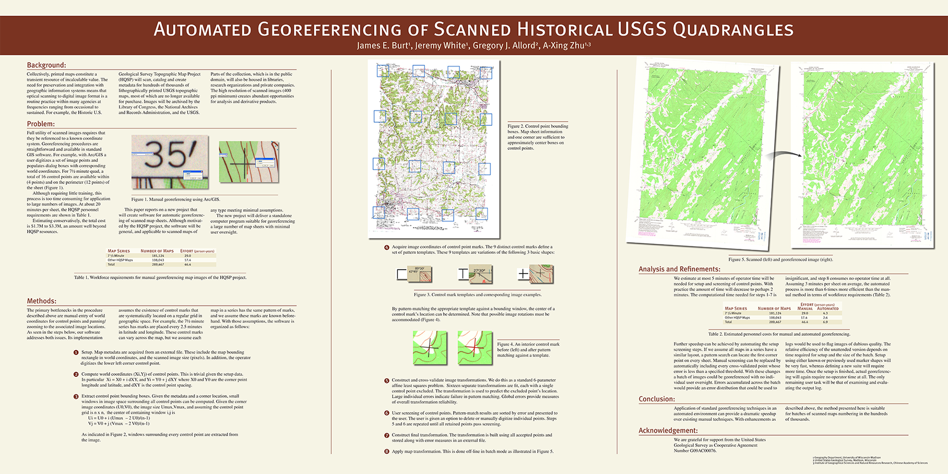Viewport: 948px width, 474px height.
Task: Click the Table 1 caption about workforce requirements
Action: pyautogui.click(x=160, y=277)
